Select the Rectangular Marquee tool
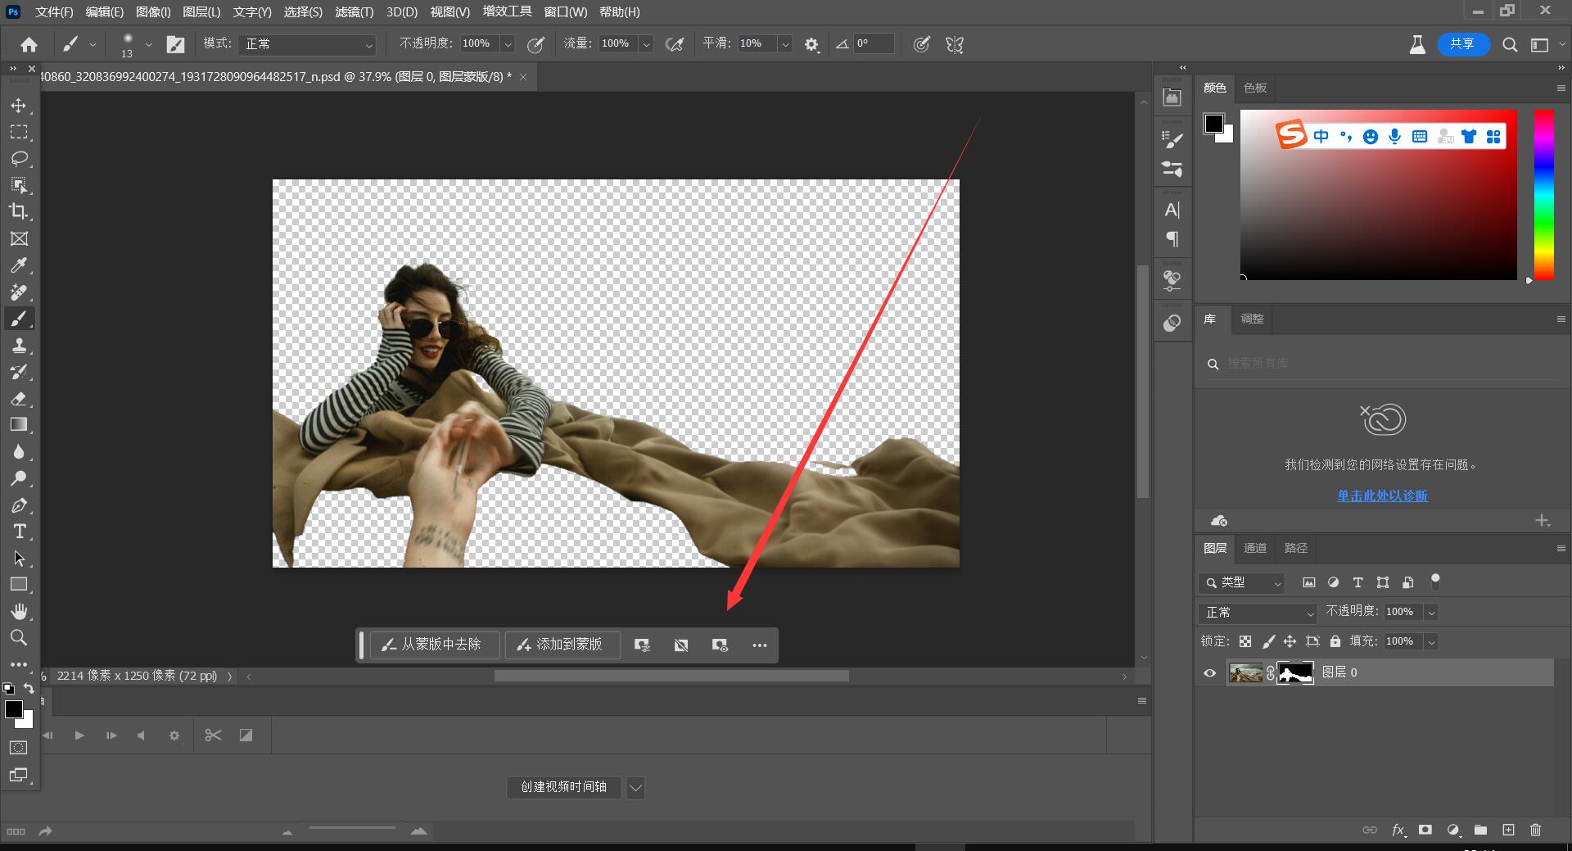The image size is (1572, 851). pos(19,132)
